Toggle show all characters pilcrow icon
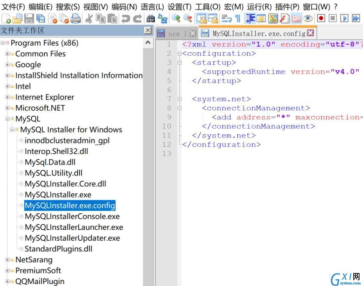Image resolution: width=363 pixels, height=286 pixels. 238,18
